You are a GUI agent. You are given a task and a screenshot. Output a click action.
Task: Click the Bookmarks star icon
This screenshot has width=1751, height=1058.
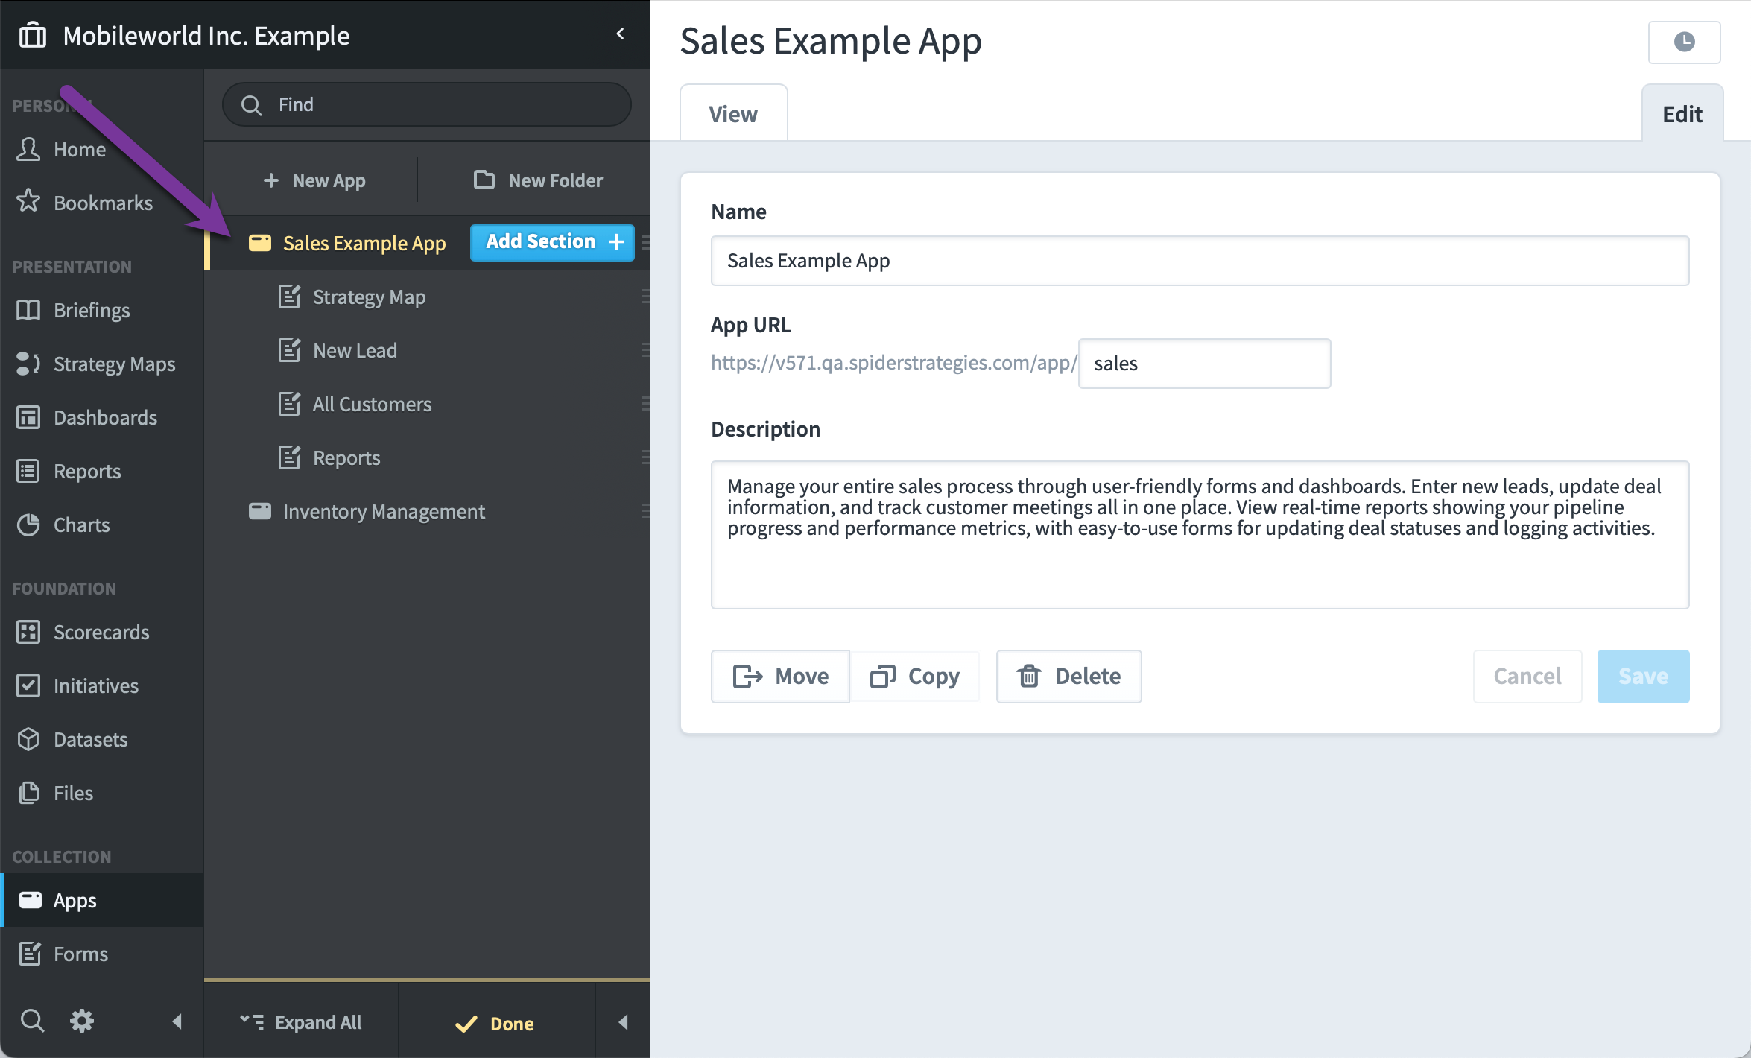point(28,201)
